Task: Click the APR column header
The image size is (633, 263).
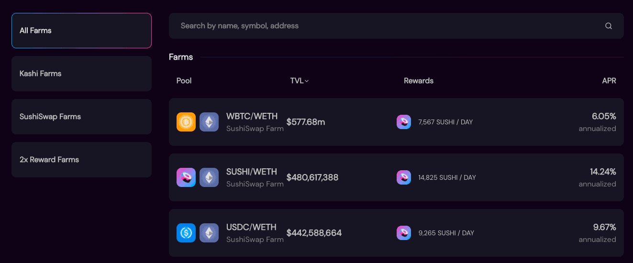Action: pyautogui.click(x=609, y=81)
